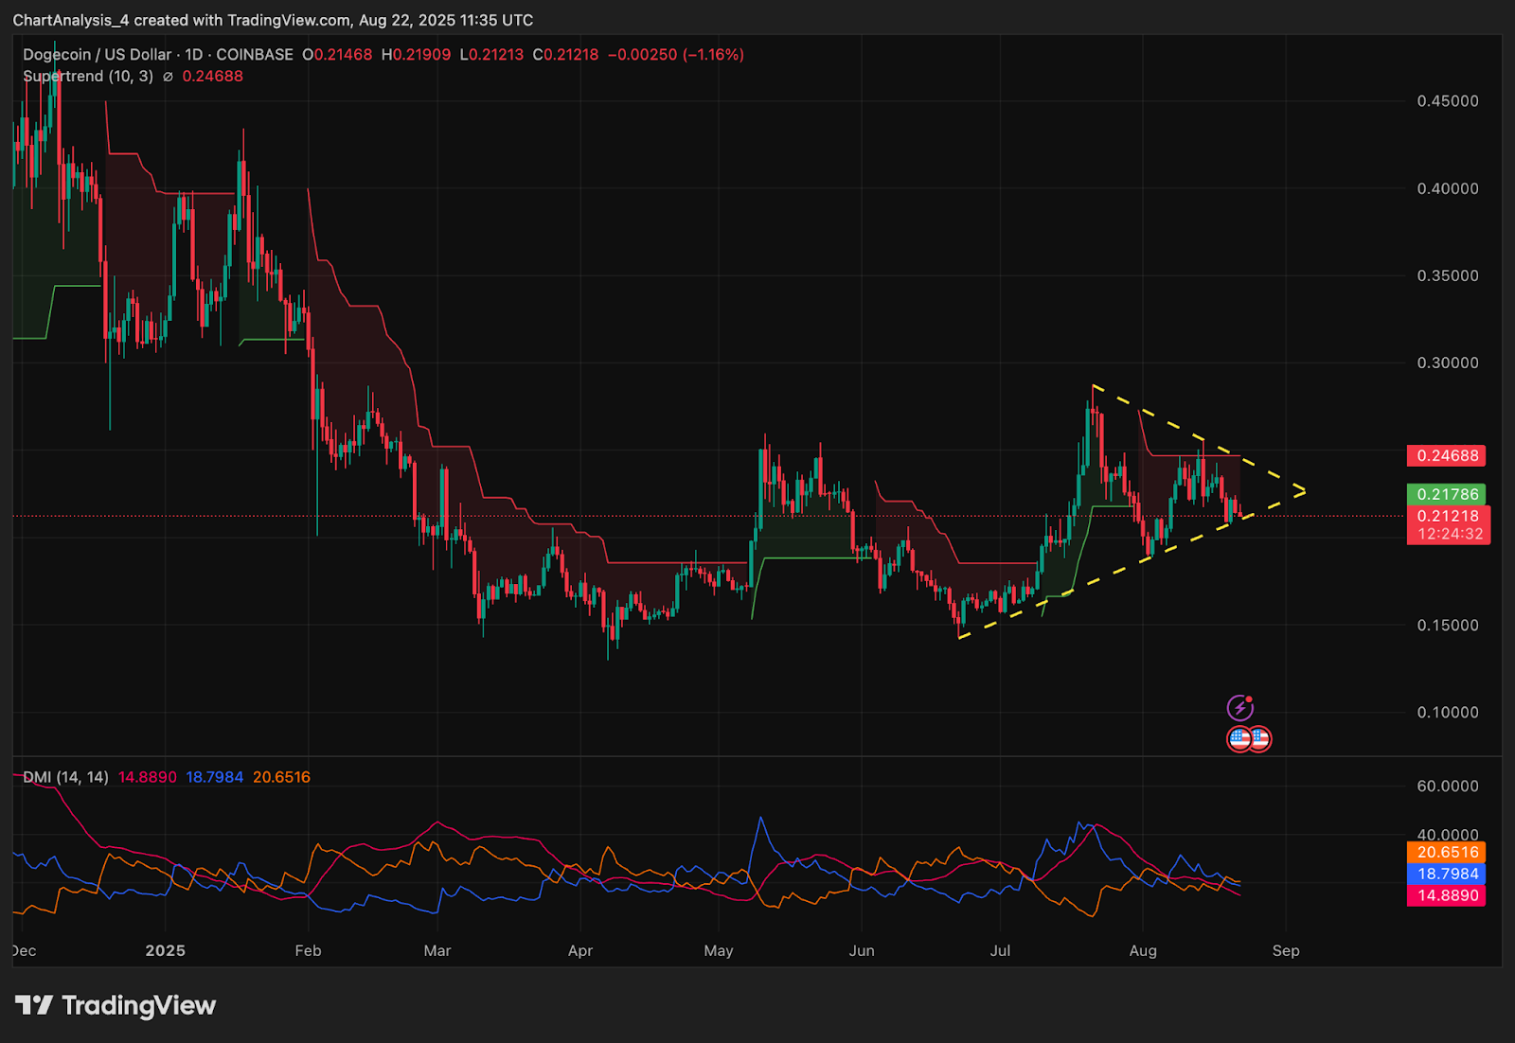Image resolution: width=1515 pixels, height=1043 pixels.
Task: Click the empty-set symbol beside Supertrend
Action: coord(168,77)
